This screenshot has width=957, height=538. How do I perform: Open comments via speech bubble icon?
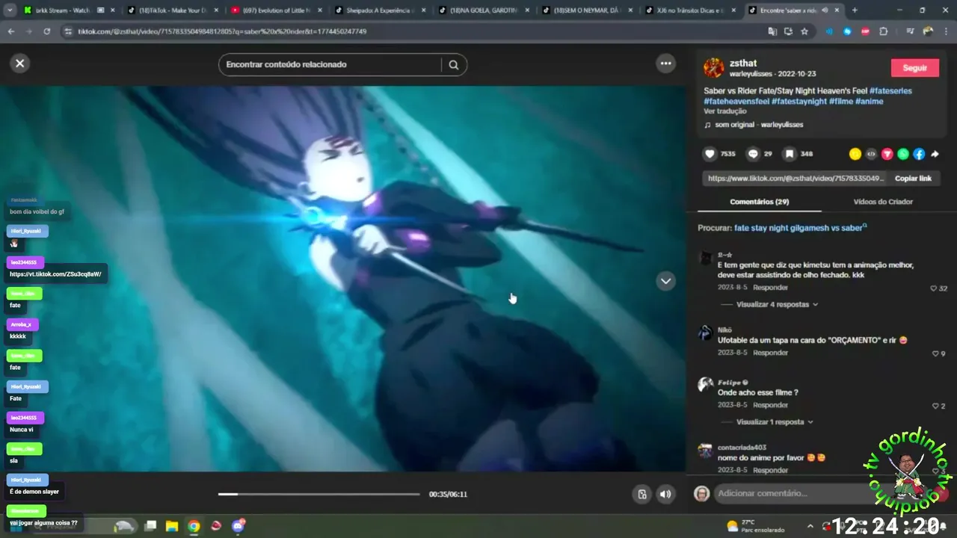(x=753, y=154)
